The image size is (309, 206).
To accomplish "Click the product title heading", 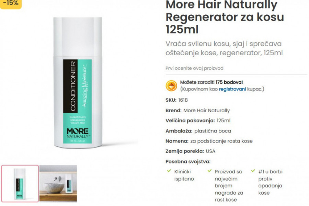I will [225, 17].
